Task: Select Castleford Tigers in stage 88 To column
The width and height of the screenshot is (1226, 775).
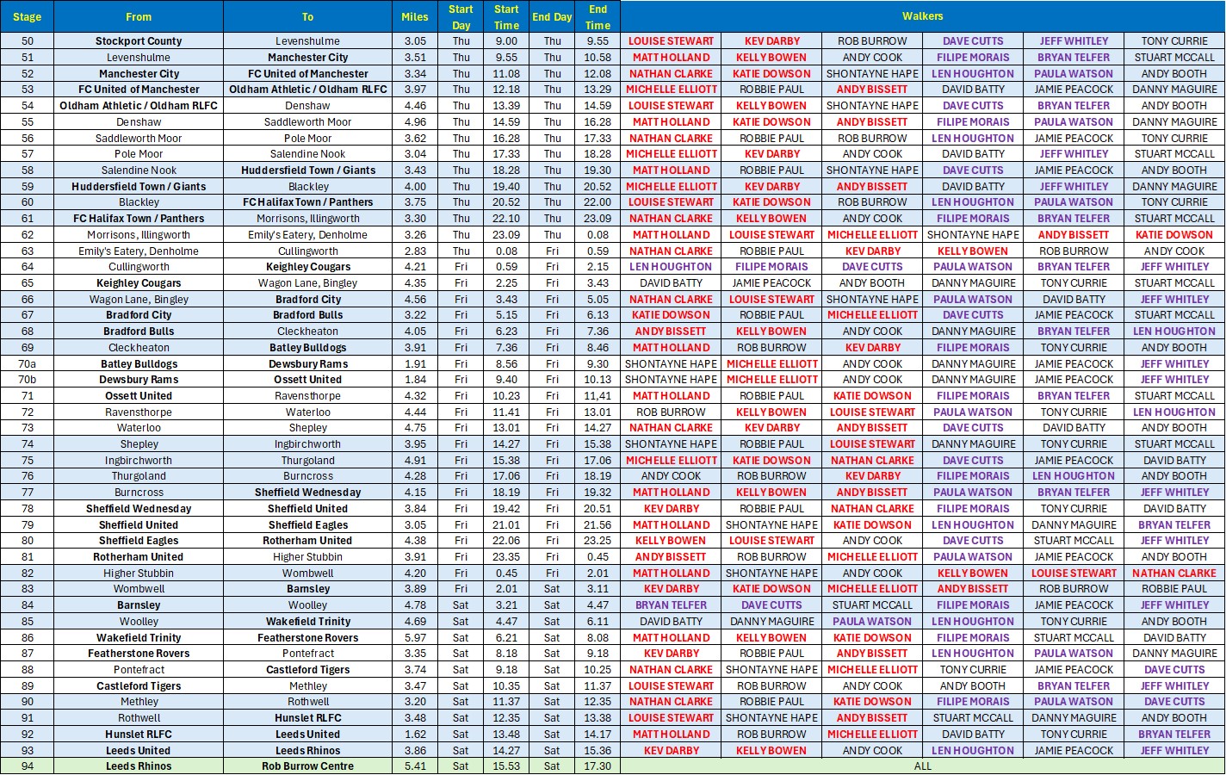Action: (x=308, y=670)
